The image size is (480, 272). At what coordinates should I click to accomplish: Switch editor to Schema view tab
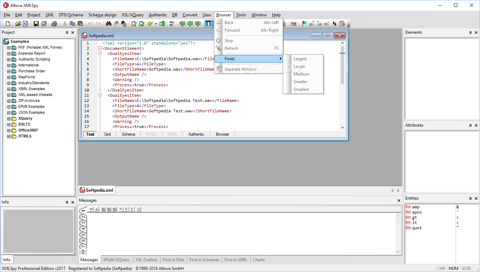point(128,134)
